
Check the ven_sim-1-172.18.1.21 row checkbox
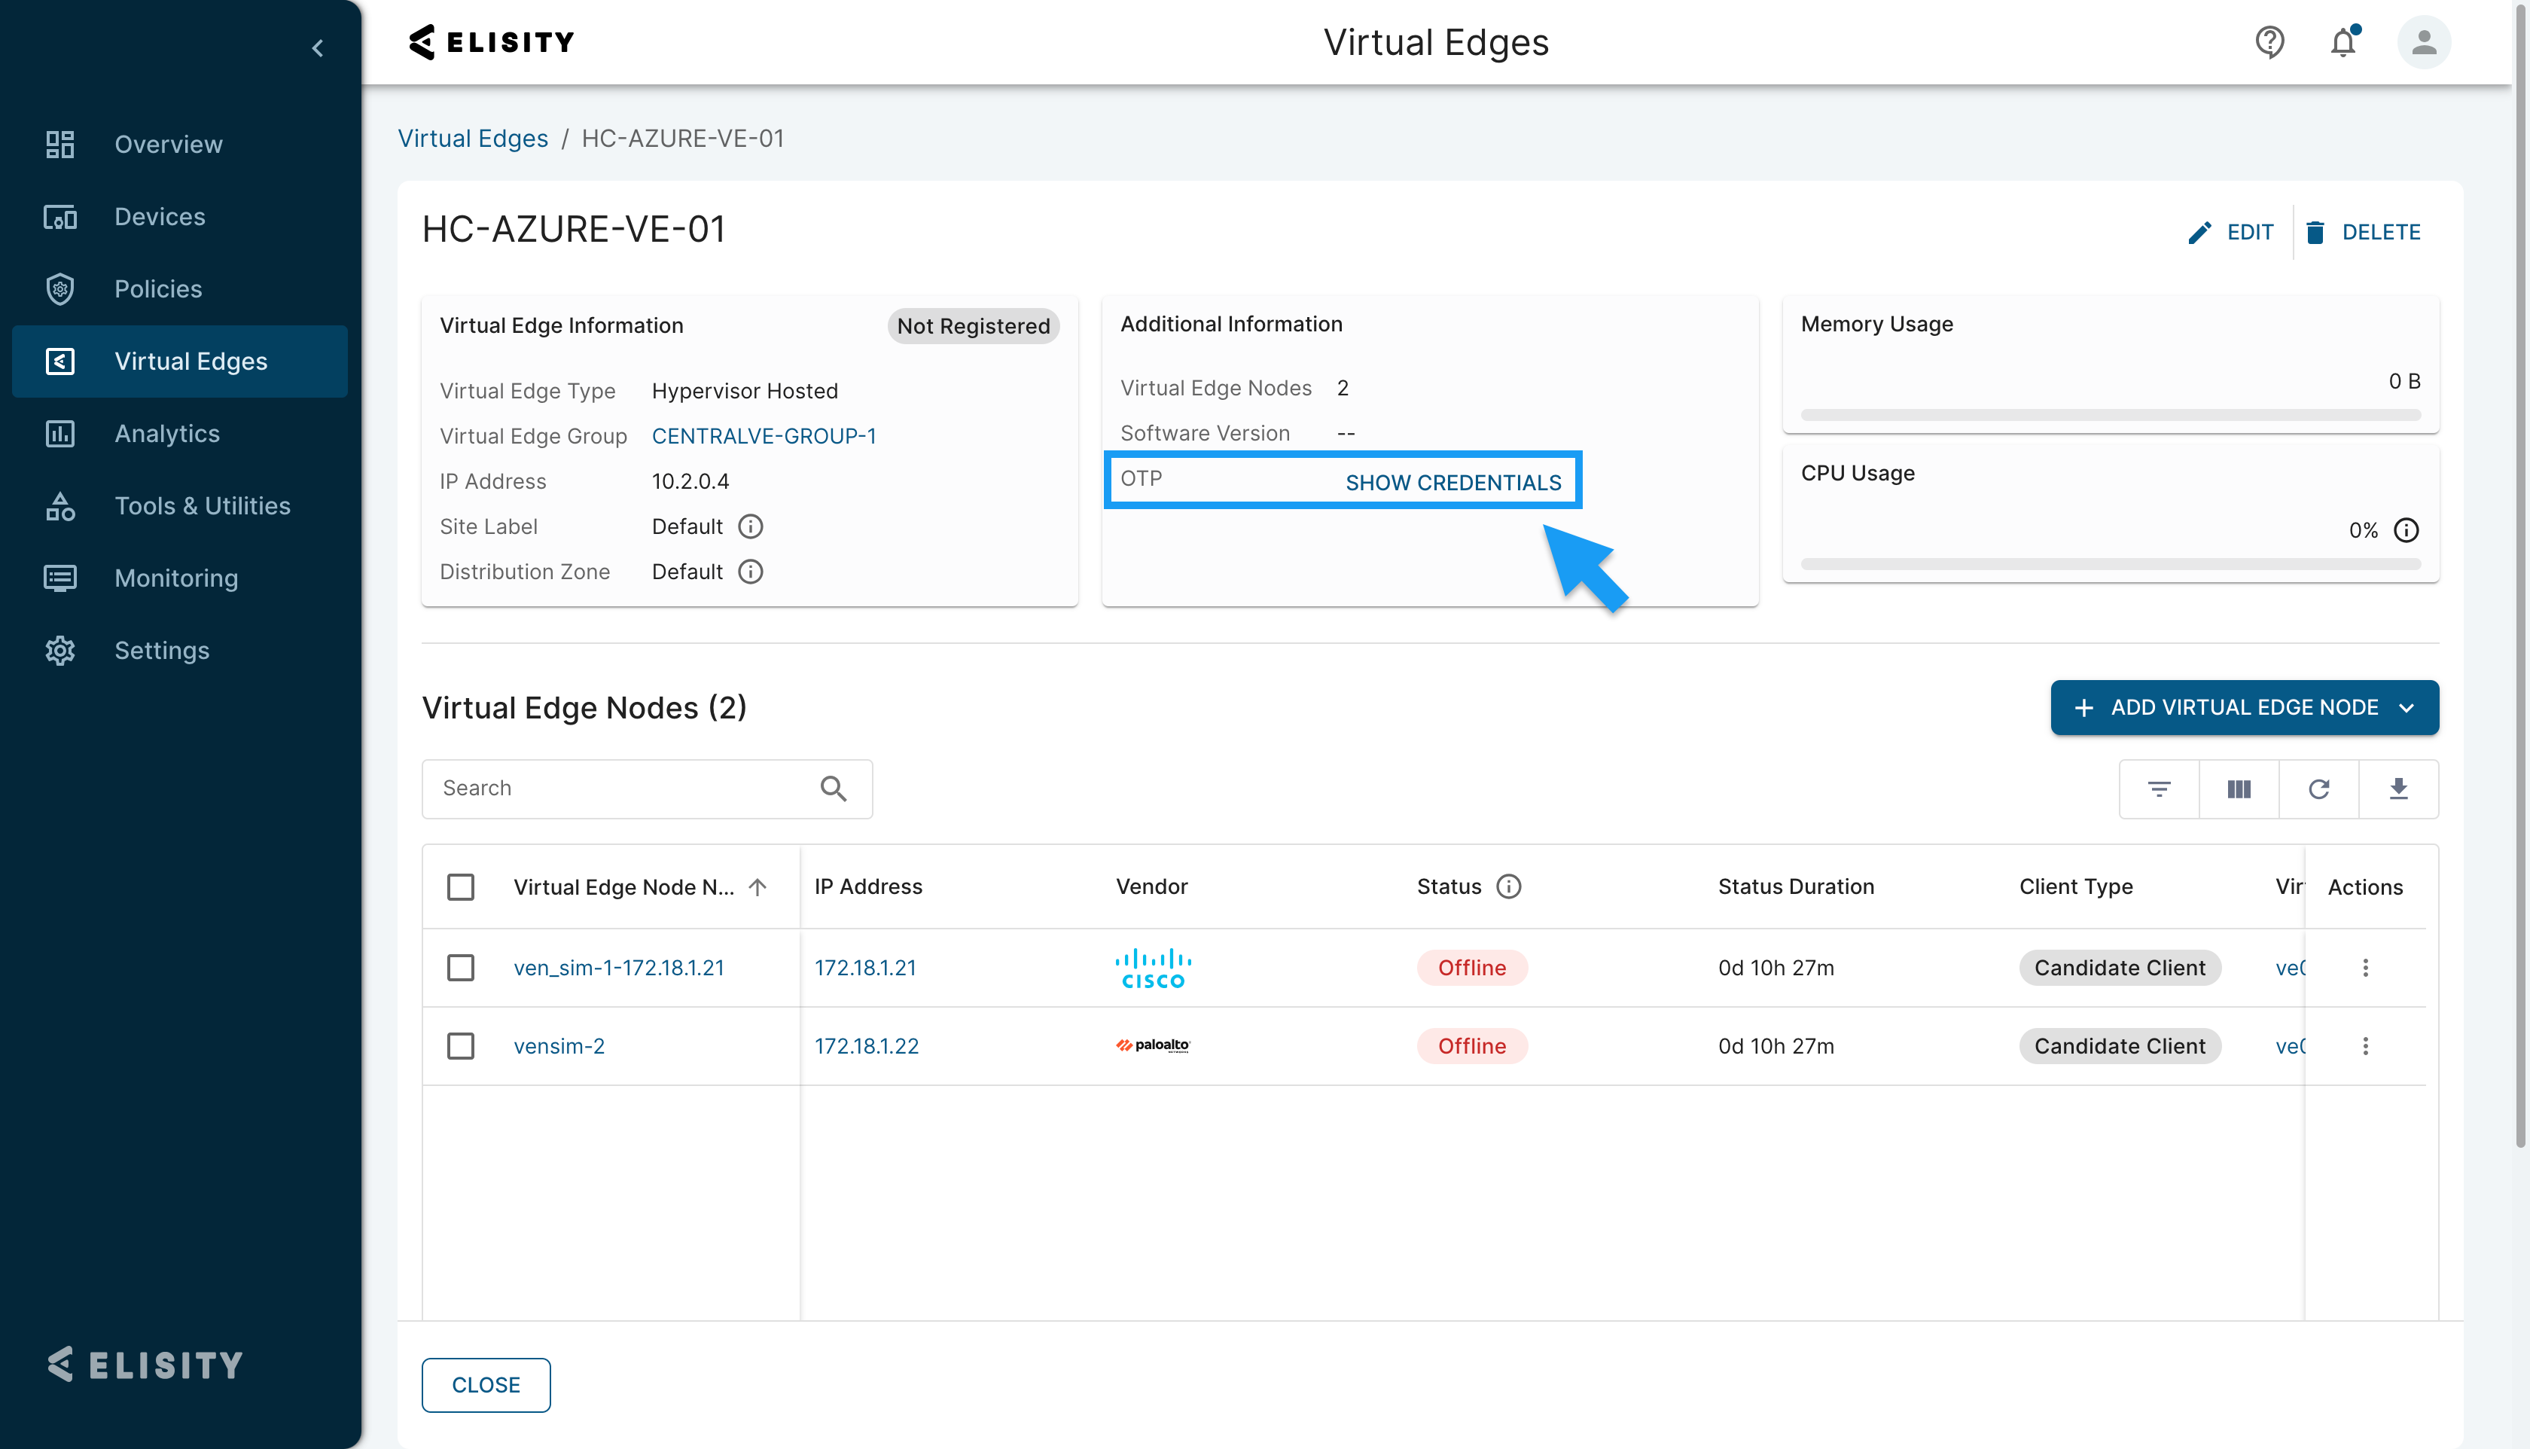point(461,967)
